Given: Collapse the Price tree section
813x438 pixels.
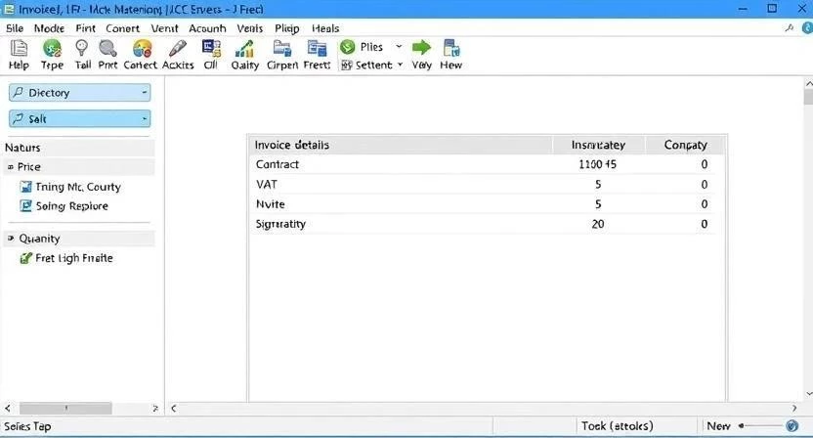Looking at the screenshot, I should point(11,167).
